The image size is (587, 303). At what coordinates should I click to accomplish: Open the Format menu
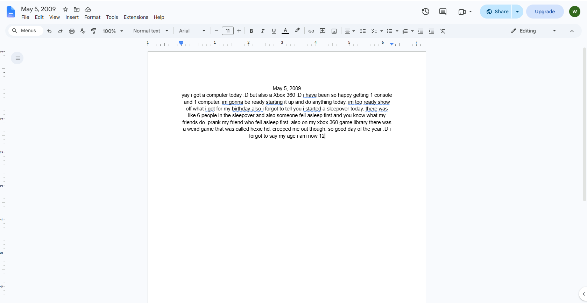pyautogui.click(x=92, y=17)
